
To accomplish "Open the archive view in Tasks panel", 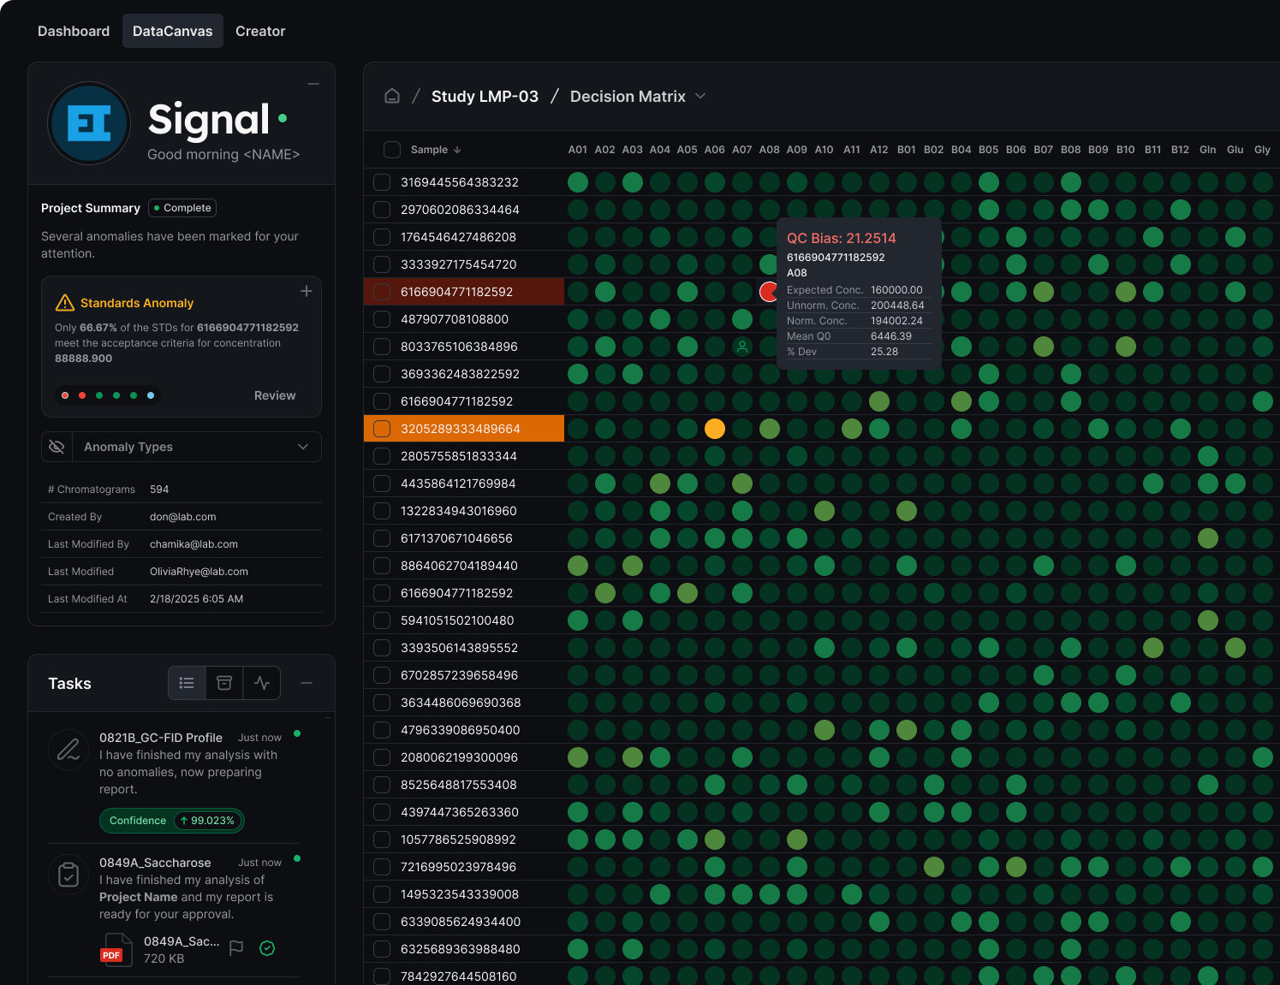I will pos(224,683).
